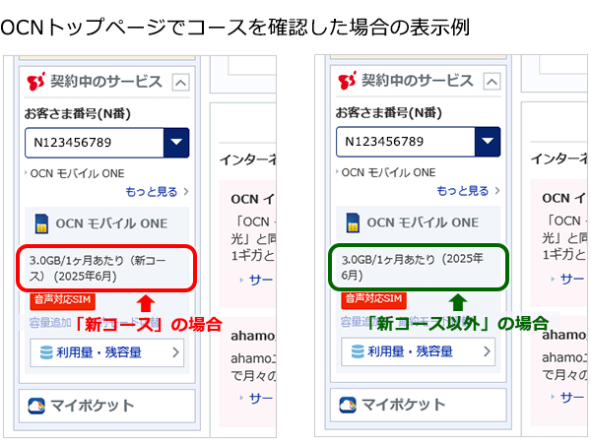This screenshot has height=443, width=591.
Task: Click SIM card icon in right example
Action: 353,222
